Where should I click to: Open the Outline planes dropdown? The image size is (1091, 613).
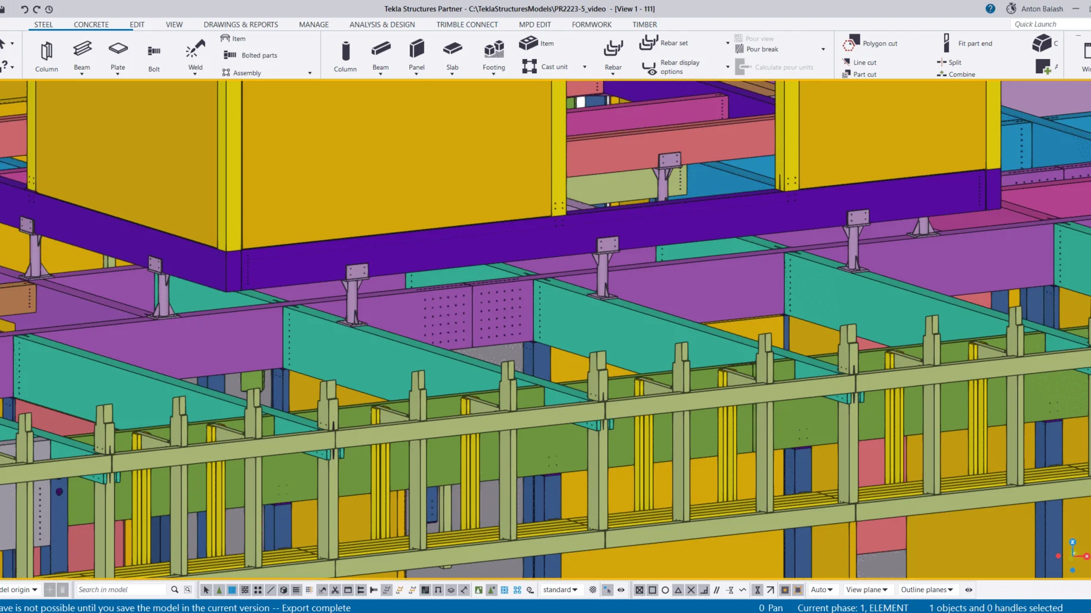point(927,590)
